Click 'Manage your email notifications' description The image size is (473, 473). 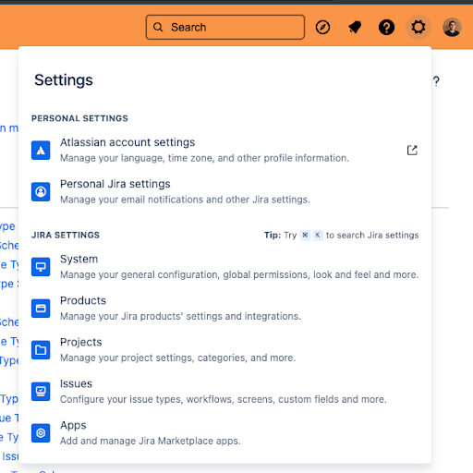(185, 200)
